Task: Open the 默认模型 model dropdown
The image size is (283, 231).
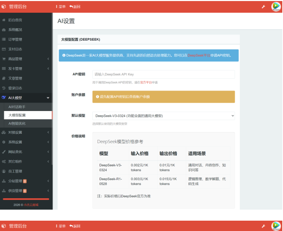Action: [x=163, y=115]
